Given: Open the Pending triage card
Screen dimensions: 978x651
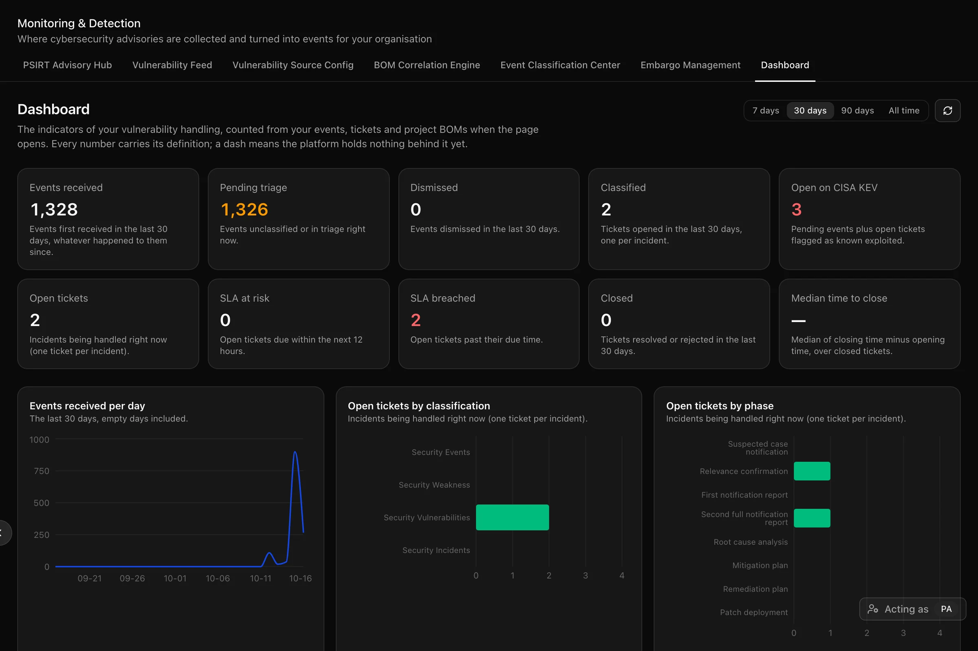Looking at the screenshot, I should click(298, 219).
